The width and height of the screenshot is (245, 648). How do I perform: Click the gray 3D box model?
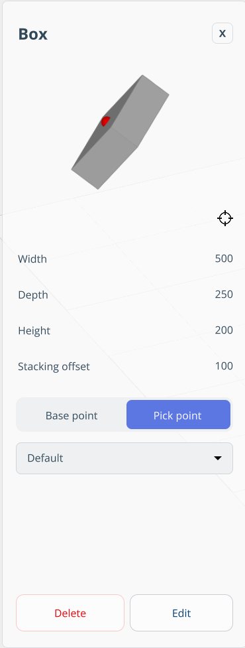coord(120,132)
